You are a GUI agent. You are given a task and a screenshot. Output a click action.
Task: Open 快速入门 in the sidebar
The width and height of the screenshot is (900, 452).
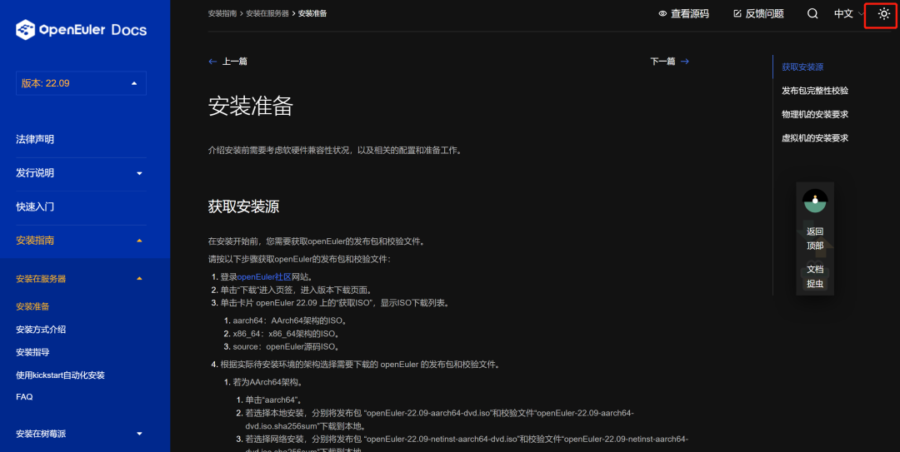[x=35, y=206]
